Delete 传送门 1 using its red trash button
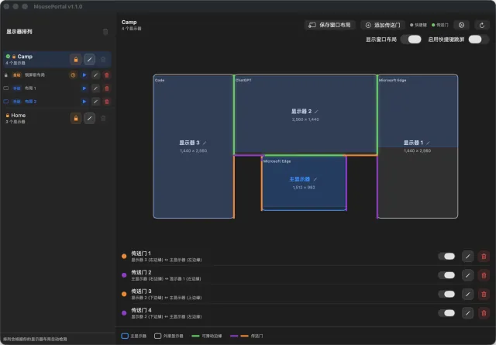This screenshot has width=496, height=345. click(484, 256)
